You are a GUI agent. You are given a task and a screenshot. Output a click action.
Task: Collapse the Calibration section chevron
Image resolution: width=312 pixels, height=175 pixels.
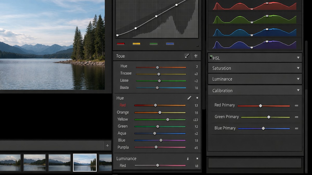click(x=298, y=90)
